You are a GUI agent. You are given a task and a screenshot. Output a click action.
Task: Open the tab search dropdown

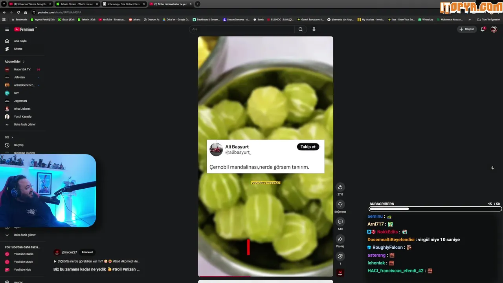point(4,4)
